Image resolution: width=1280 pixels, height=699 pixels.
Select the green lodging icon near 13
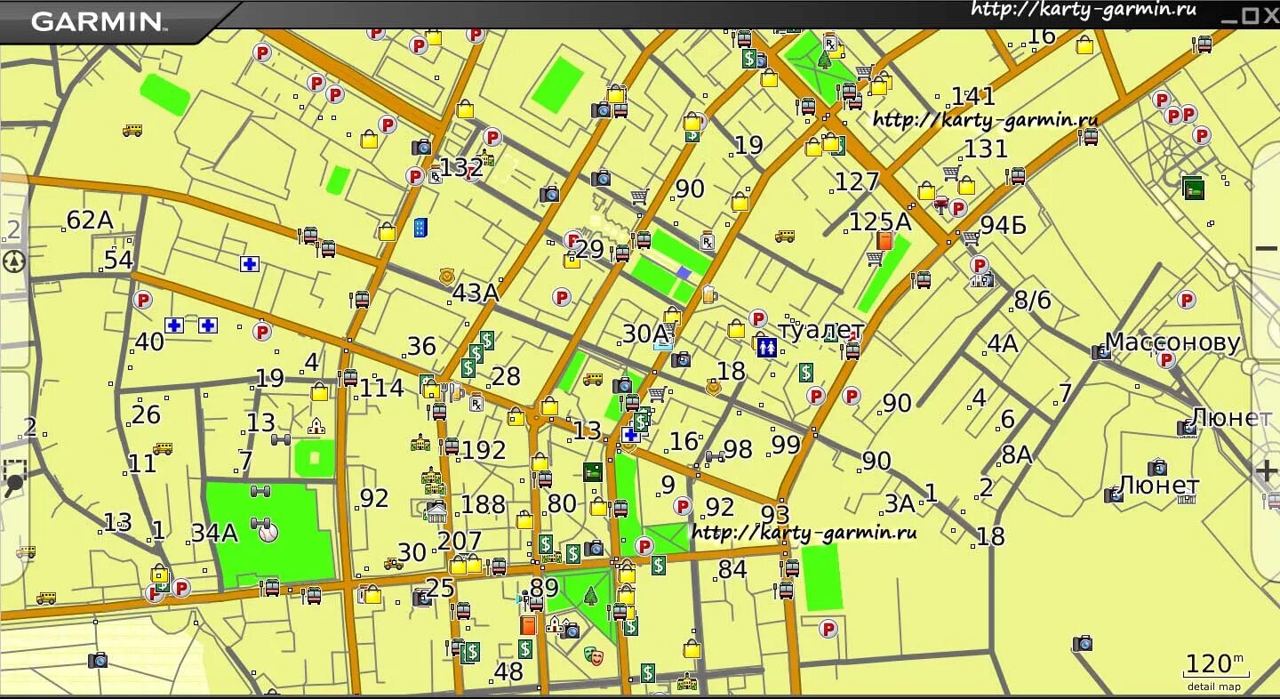click(x=593, y=471)
